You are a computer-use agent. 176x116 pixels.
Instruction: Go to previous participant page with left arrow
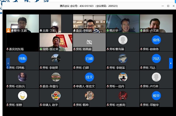(x=8, y=63)
